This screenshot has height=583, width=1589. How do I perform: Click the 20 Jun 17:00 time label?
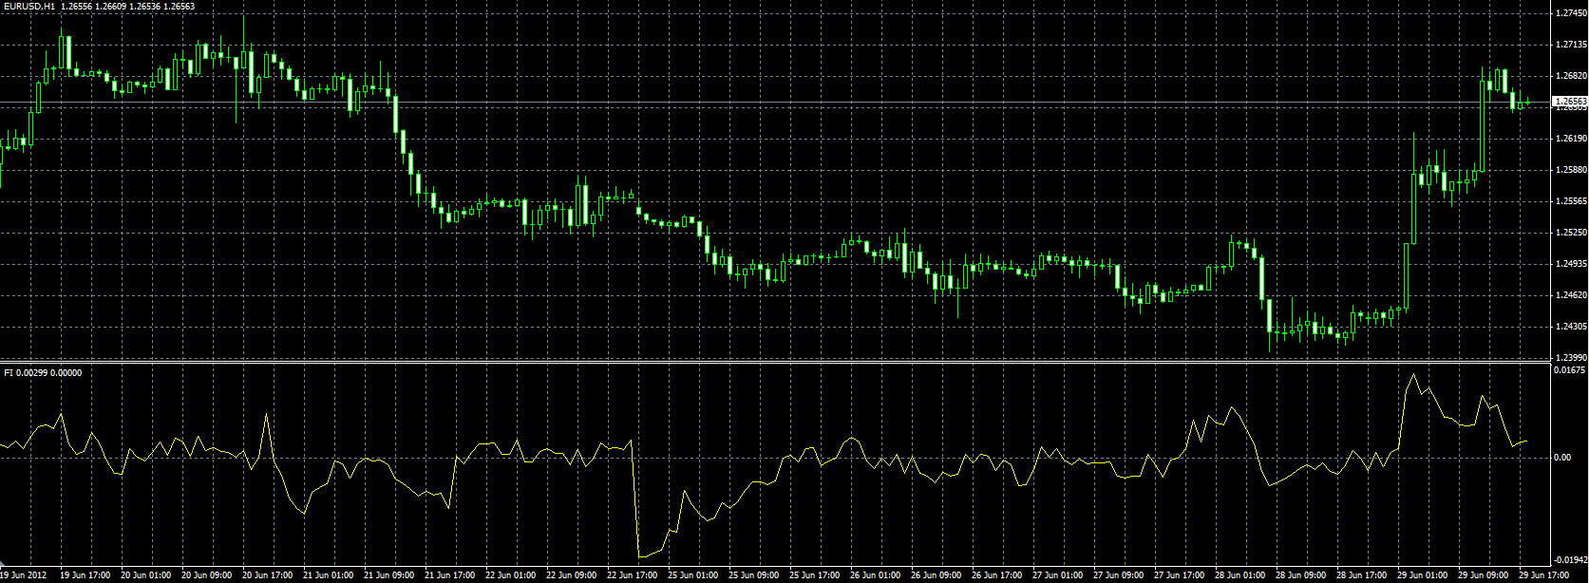click(268, 575)
